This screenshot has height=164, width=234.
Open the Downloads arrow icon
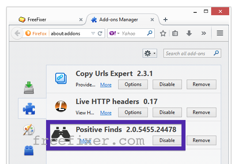[x=189, y=33]
